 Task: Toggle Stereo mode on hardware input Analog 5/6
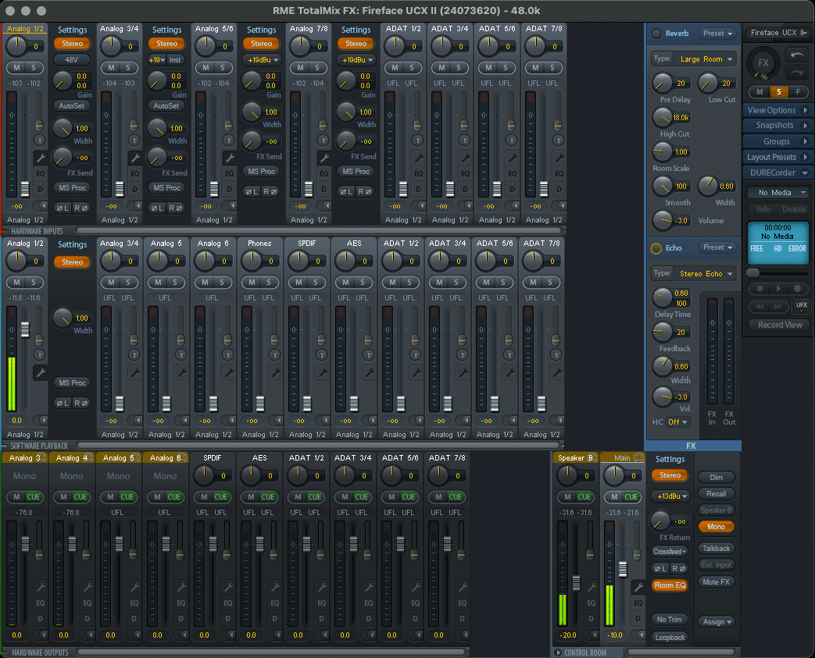click(261, 44)
